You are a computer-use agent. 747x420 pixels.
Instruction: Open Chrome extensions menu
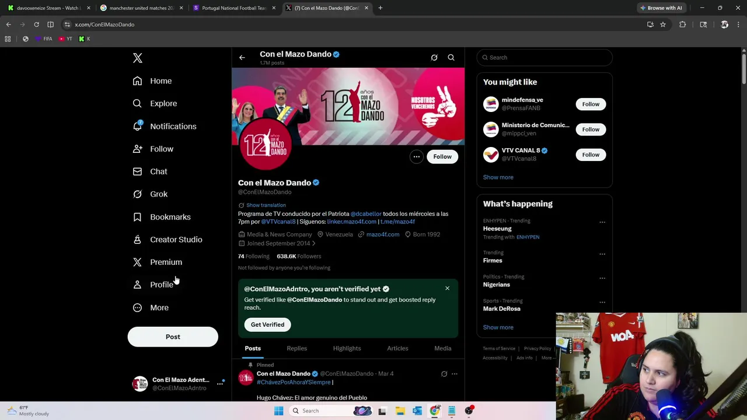click(x=682, y=24)
